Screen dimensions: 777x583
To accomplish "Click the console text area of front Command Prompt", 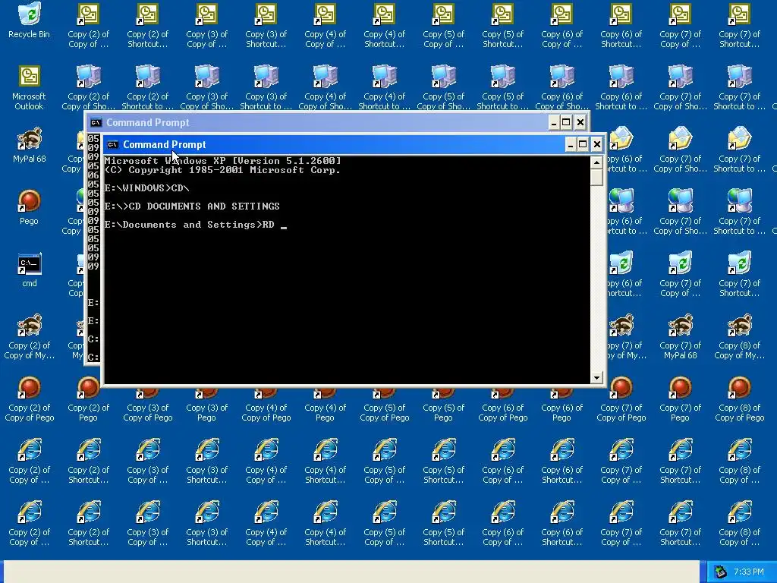I will 347,270.
